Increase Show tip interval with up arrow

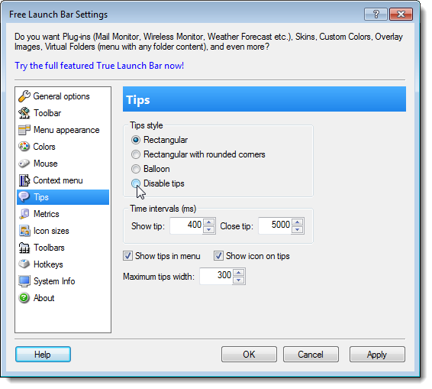(209, 222)
